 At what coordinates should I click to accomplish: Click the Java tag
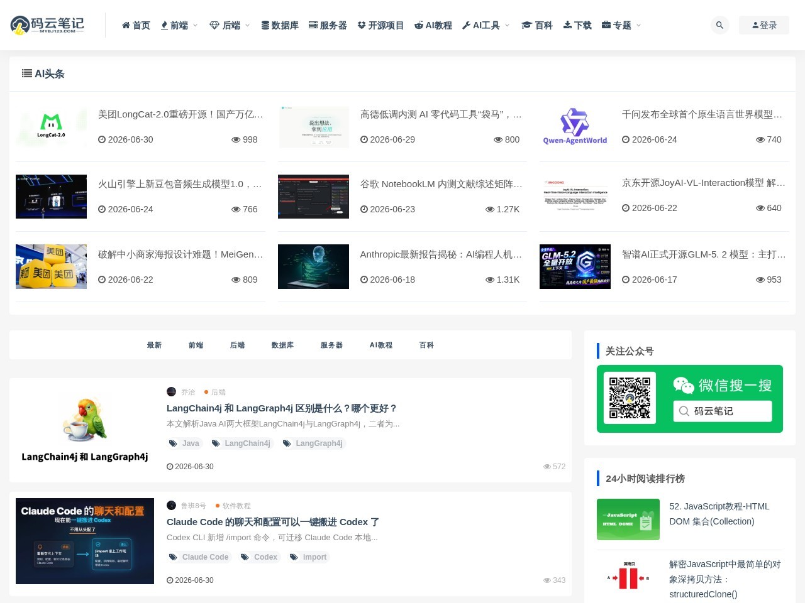[184, 443]
